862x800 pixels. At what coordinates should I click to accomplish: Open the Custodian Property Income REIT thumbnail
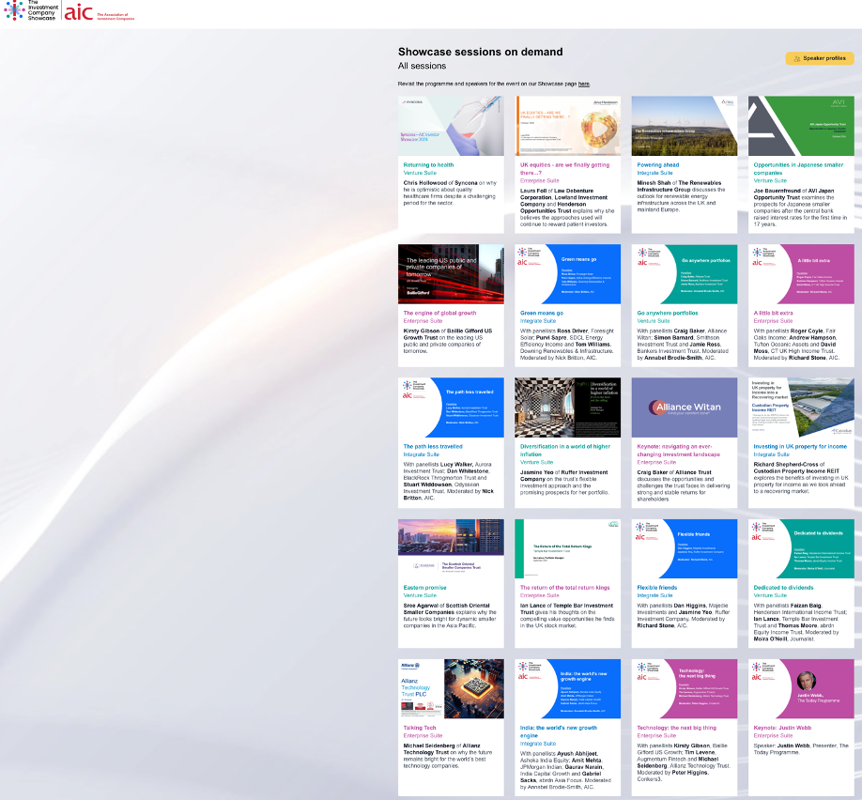click(x=801, y=408)
